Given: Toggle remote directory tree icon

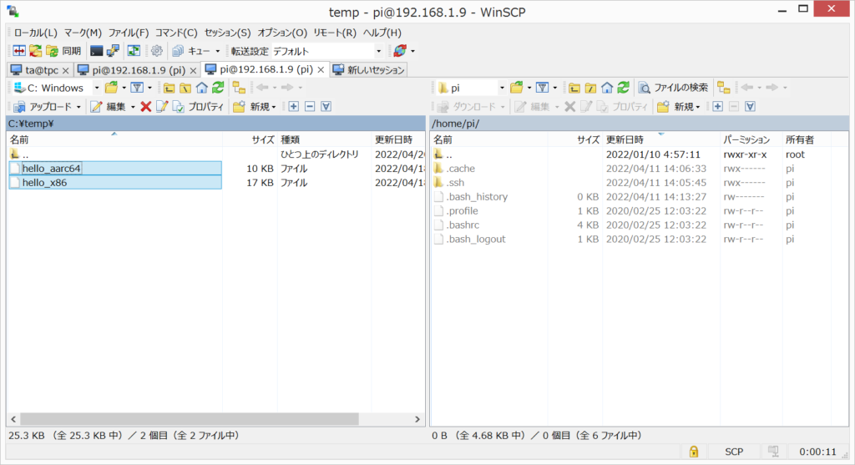Looking at the screenshot, I should [724, 88].
